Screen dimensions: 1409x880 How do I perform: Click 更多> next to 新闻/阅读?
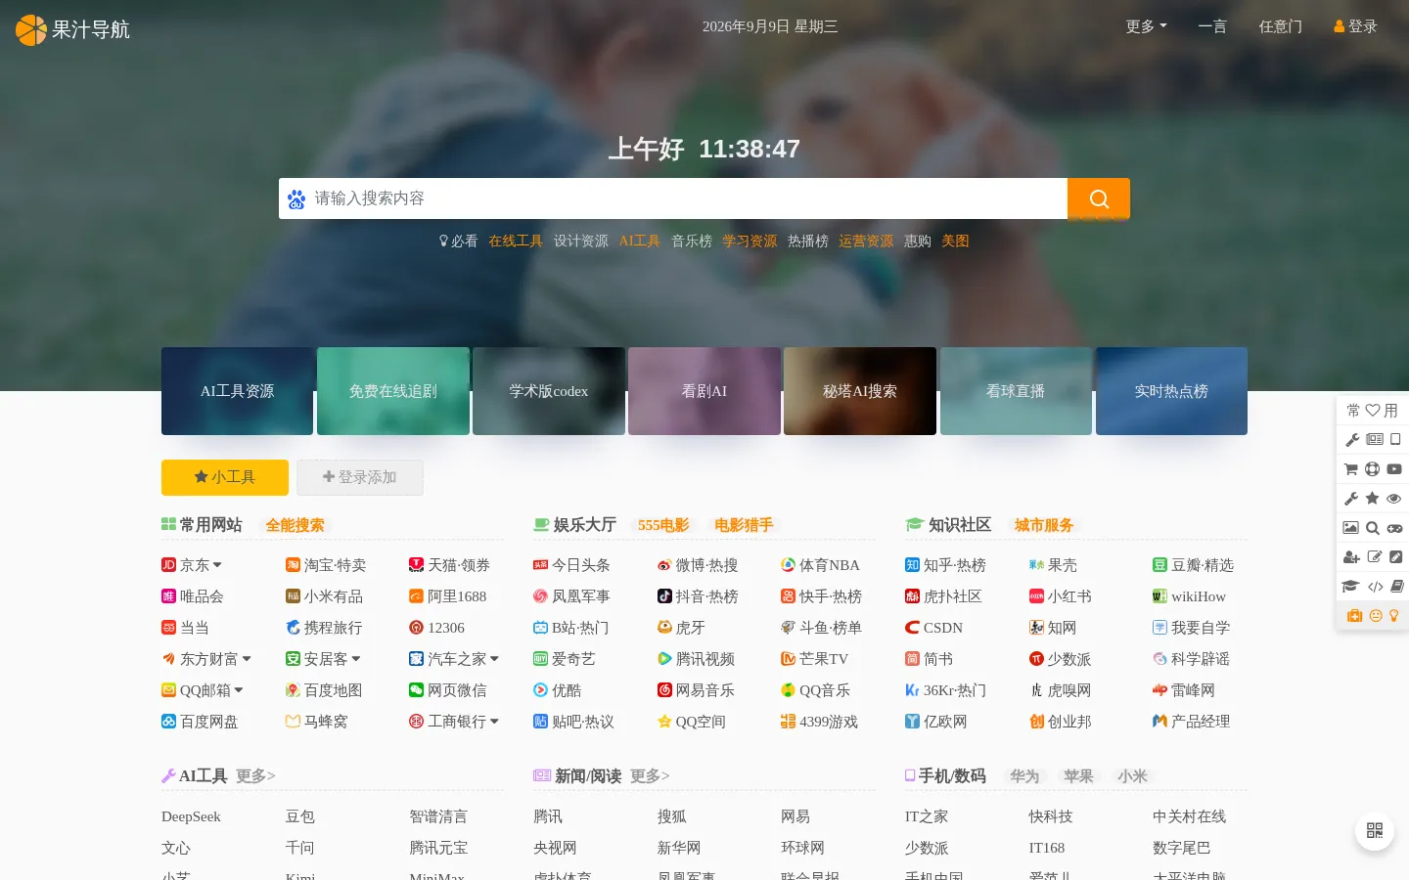[x=650, y=776]
